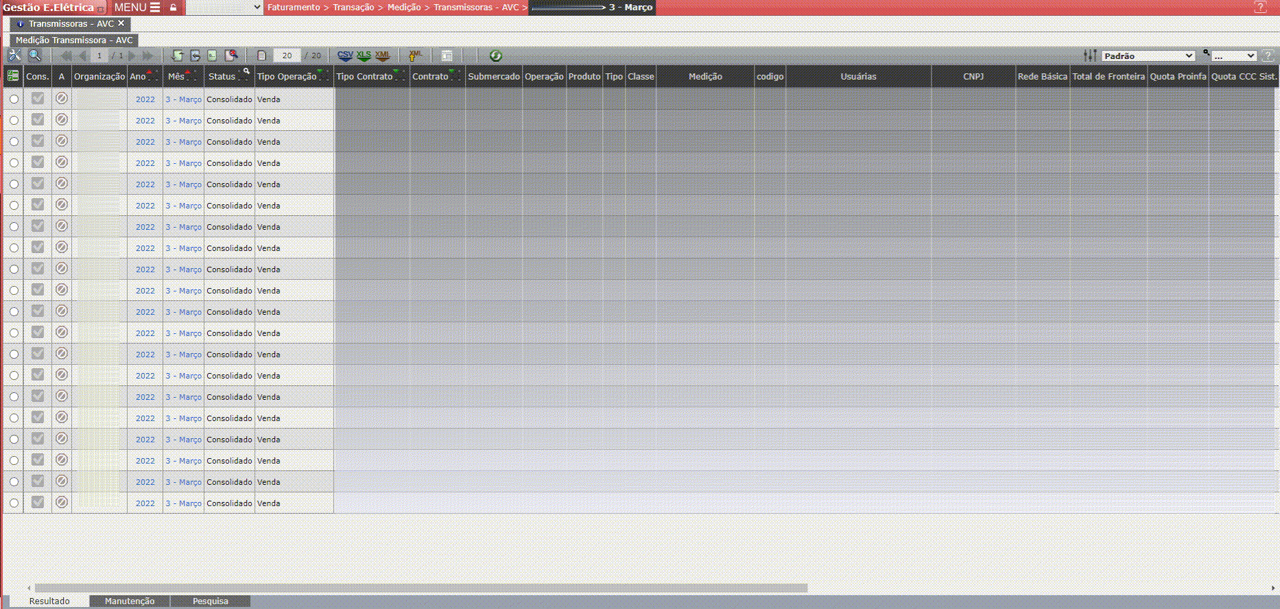Viewport: 1280px width, 609px height.
Task: Open the '3 - Março' link in third row
Action: pyautogui.click(x=183, y=142)
